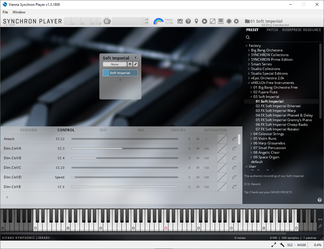Screen dimensions: 324x249
Task: Click keyboard horizontal zoom arrows icon
Action: tap(320, 219)
